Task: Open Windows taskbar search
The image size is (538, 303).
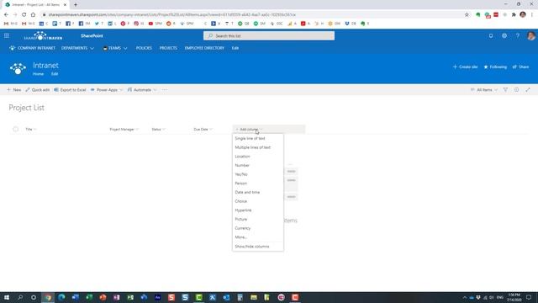Action: click(20, 297)
